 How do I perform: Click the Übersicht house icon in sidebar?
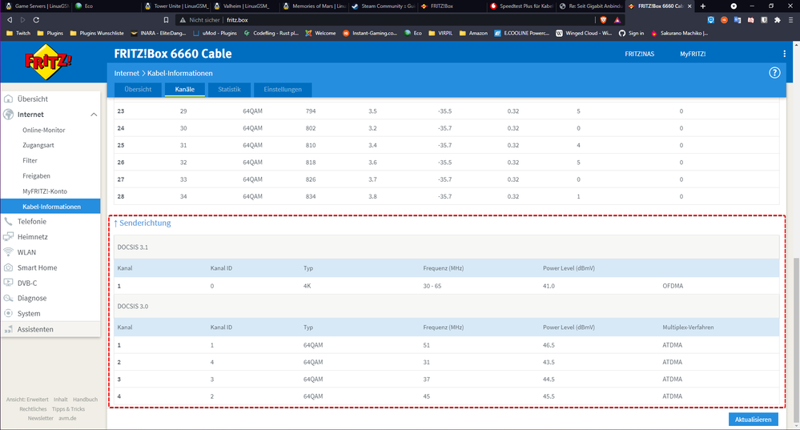click(8, 99)
